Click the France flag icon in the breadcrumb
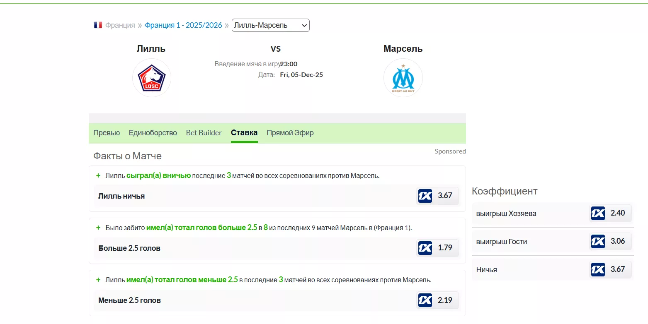 click(x=98, y=24)
